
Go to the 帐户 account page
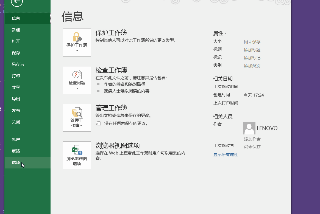click(x=16, y=139)
